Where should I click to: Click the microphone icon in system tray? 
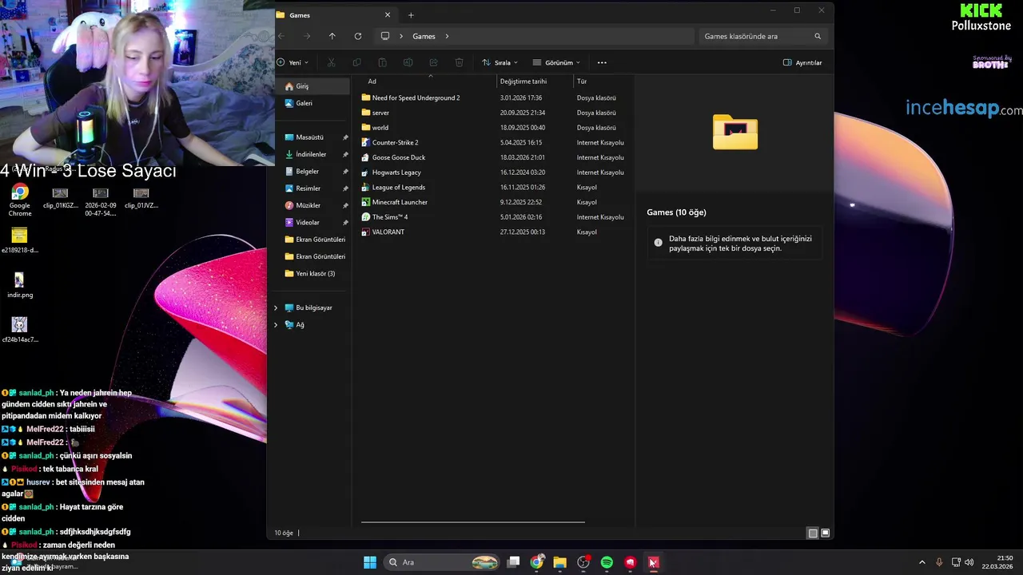coord(939,562)
